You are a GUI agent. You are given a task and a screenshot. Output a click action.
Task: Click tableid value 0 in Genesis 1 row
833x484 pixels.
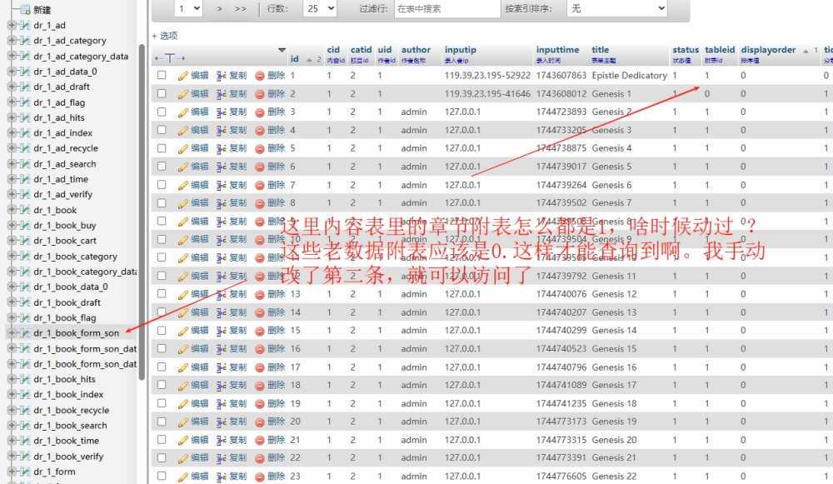pyautogui.click(x=707, y=93)
